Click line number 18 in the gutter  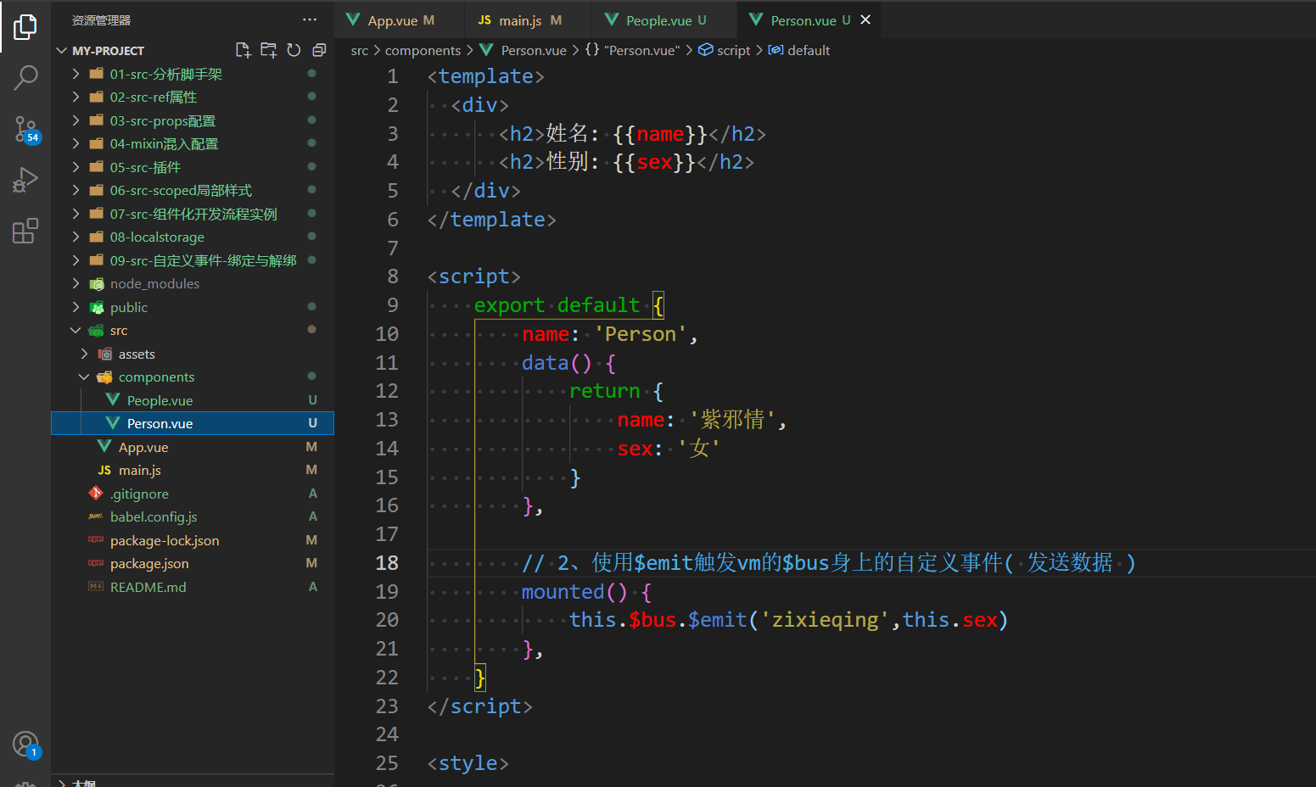tap(387, 562)
